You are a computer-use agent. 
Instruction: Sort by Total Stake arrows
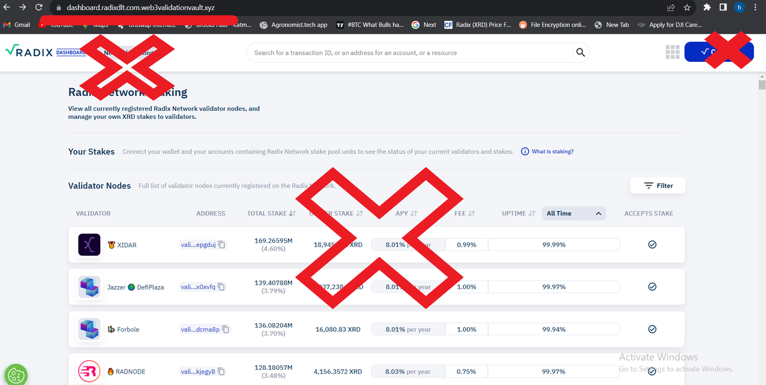pos(292,213)
